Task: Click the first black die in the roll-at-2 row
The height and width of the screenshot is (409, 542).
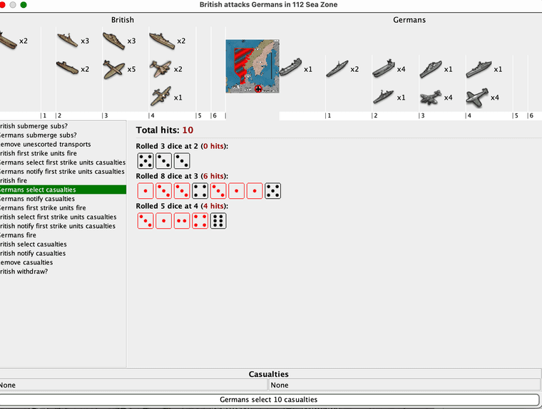Action: tap(145, 161)
